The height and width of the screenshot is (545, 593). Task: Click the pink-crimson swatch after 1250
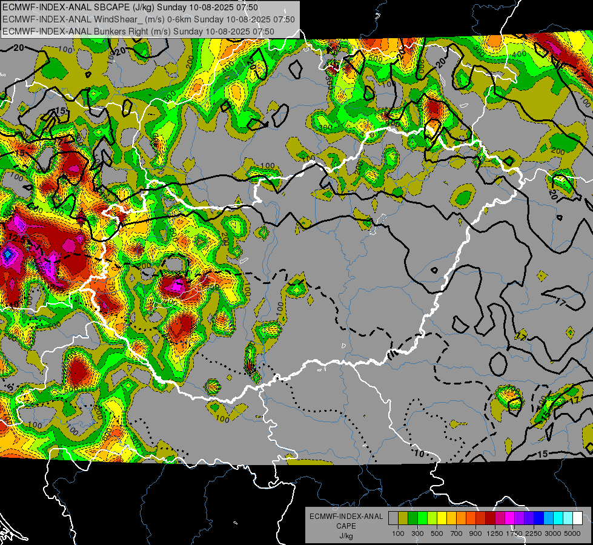(500, 518)
